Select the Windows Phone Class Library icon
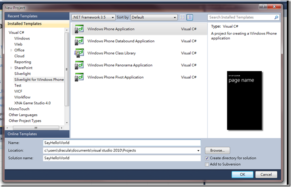Viewport: 291px width, 187px height. pyautogui.click(x=79, y=53)
